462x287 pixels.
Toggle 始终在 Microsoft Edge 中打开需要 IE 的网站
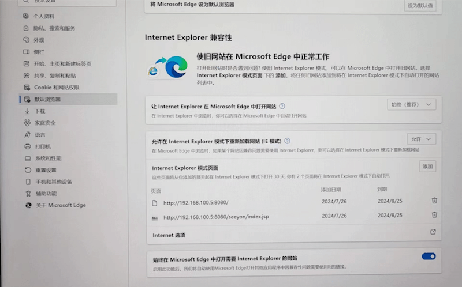(x=429, y=256)
